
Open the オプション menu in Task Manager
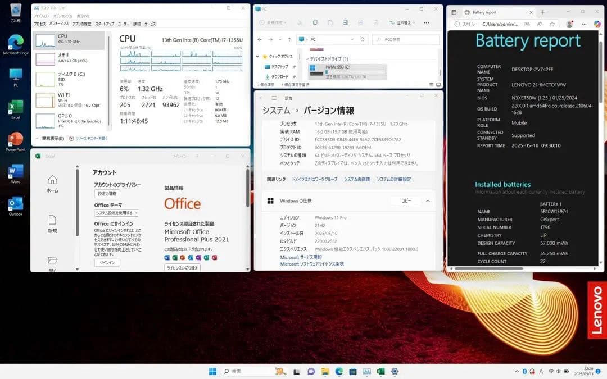[x=64, y=16]
